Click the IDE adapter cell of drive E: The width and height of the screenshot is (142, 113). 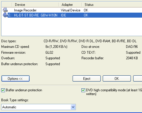tap(64, 15)
